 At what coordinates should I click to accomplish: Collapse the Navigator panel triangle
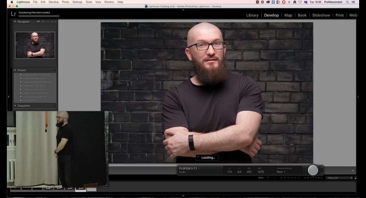click(15, 22)
